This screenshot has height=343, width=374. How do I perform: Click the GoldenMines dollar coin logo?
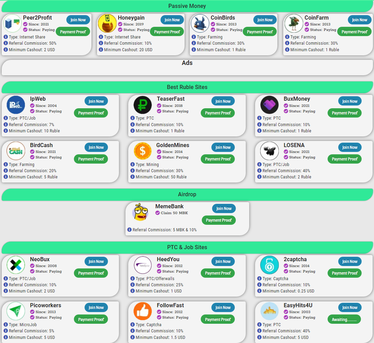(143, 151)
